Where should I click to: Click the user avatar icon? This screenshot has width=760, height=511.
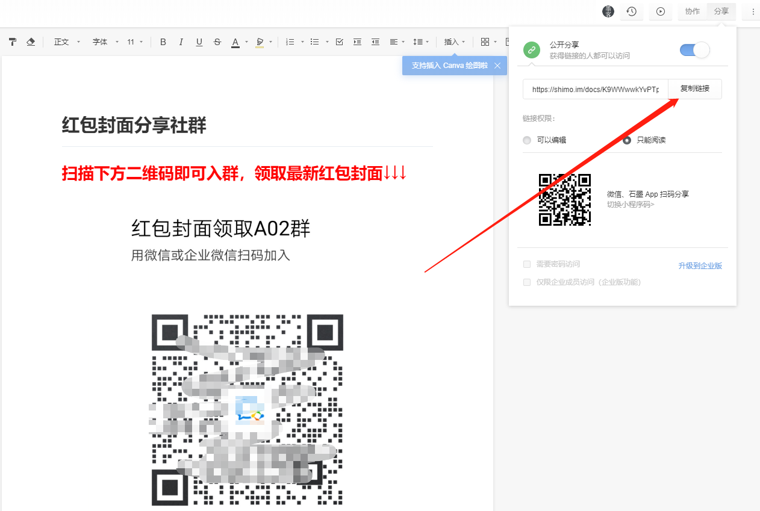[x=608, y=11]
